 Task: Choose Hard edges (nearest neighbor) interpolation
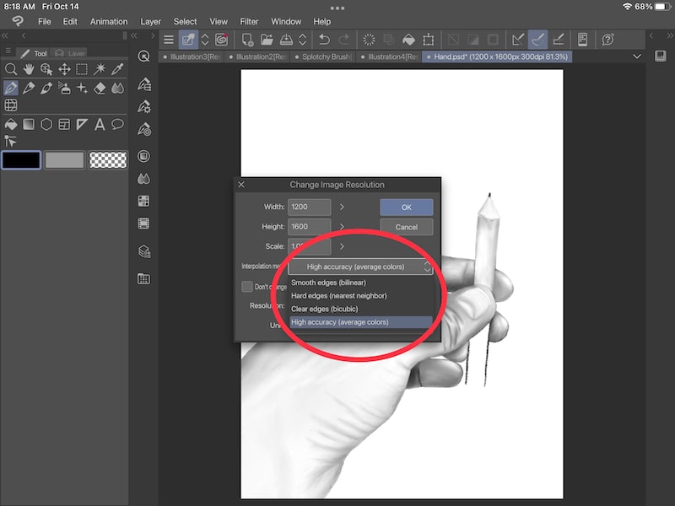coord(337,296)
